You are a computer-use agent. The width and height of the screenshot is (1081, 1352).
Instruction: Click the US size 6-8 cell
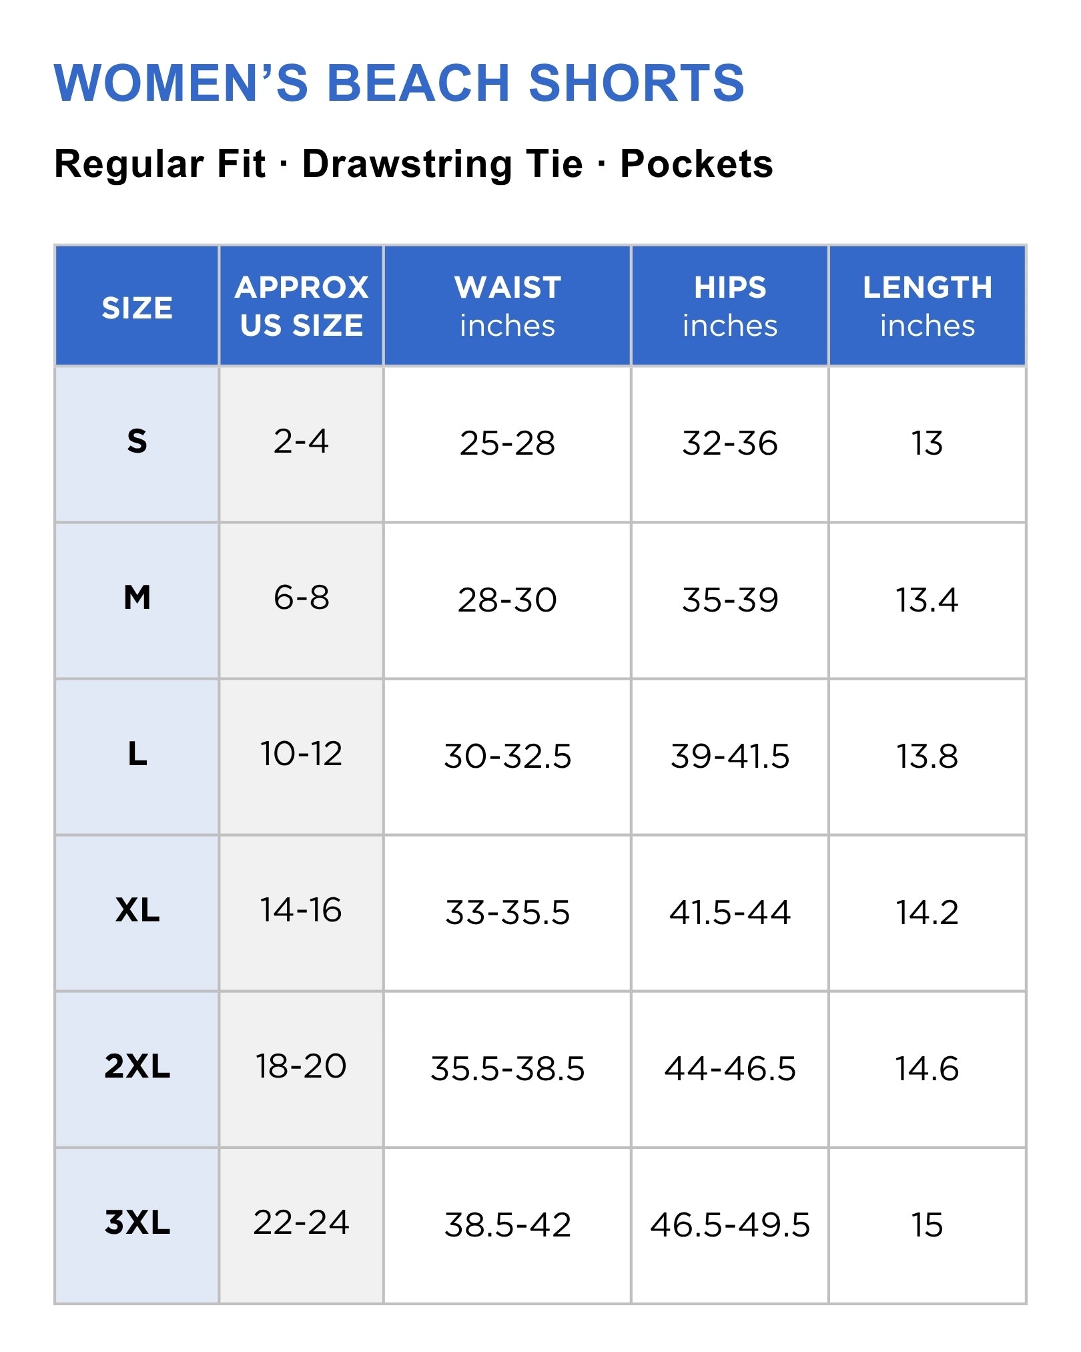[302, 601]
